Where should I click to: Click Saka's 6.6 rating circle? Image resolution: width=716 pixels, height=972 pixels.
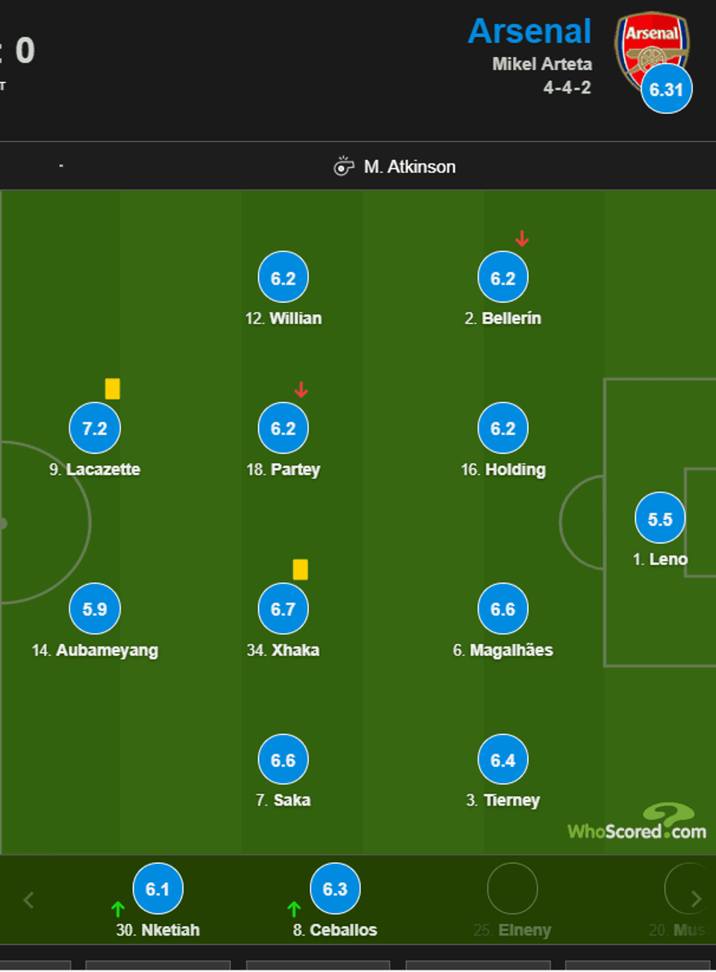283,759
